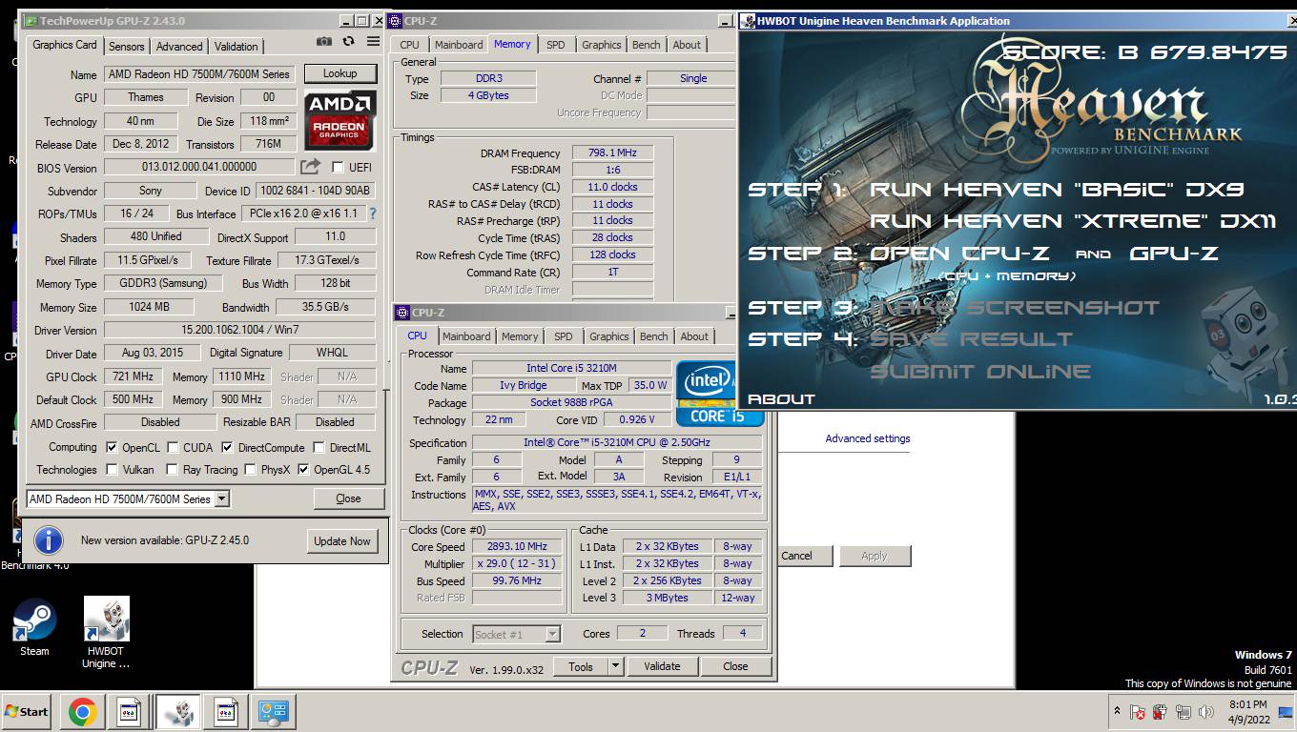Toggle the Vulkan checkbox

[x=112, y=469]
